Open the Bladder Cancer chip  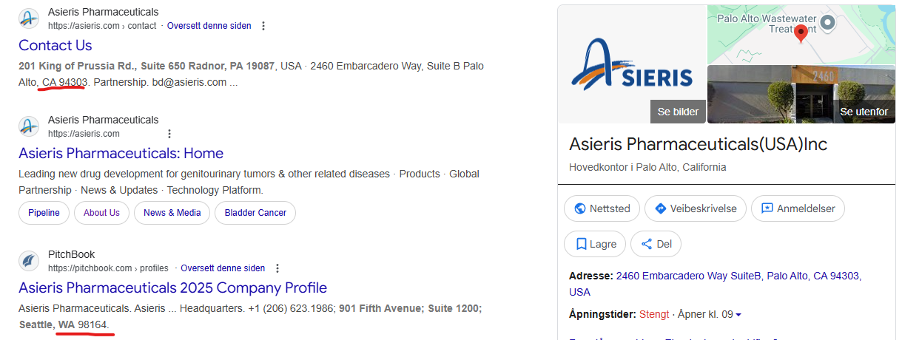pos(256,213)
